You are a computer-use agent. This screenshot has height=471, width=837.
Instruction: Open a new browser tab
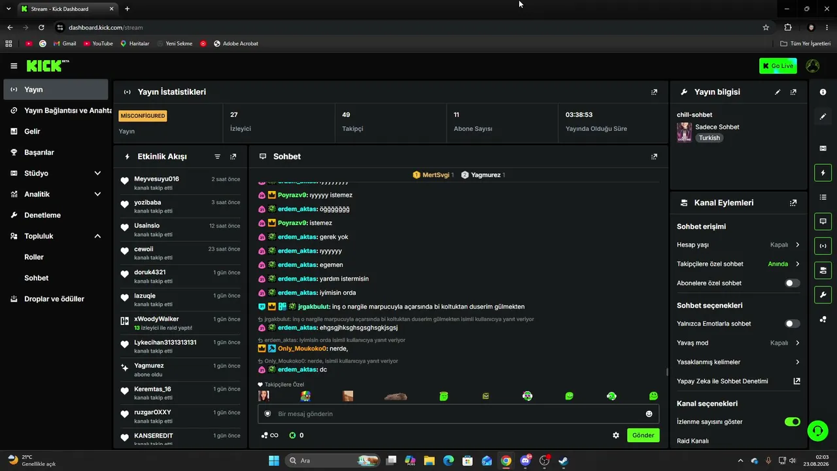point(127,9)
